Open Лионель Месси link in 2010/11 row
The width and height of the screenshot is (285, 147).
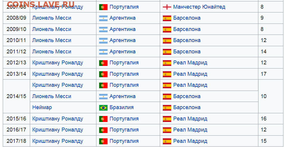pos(52,40)
